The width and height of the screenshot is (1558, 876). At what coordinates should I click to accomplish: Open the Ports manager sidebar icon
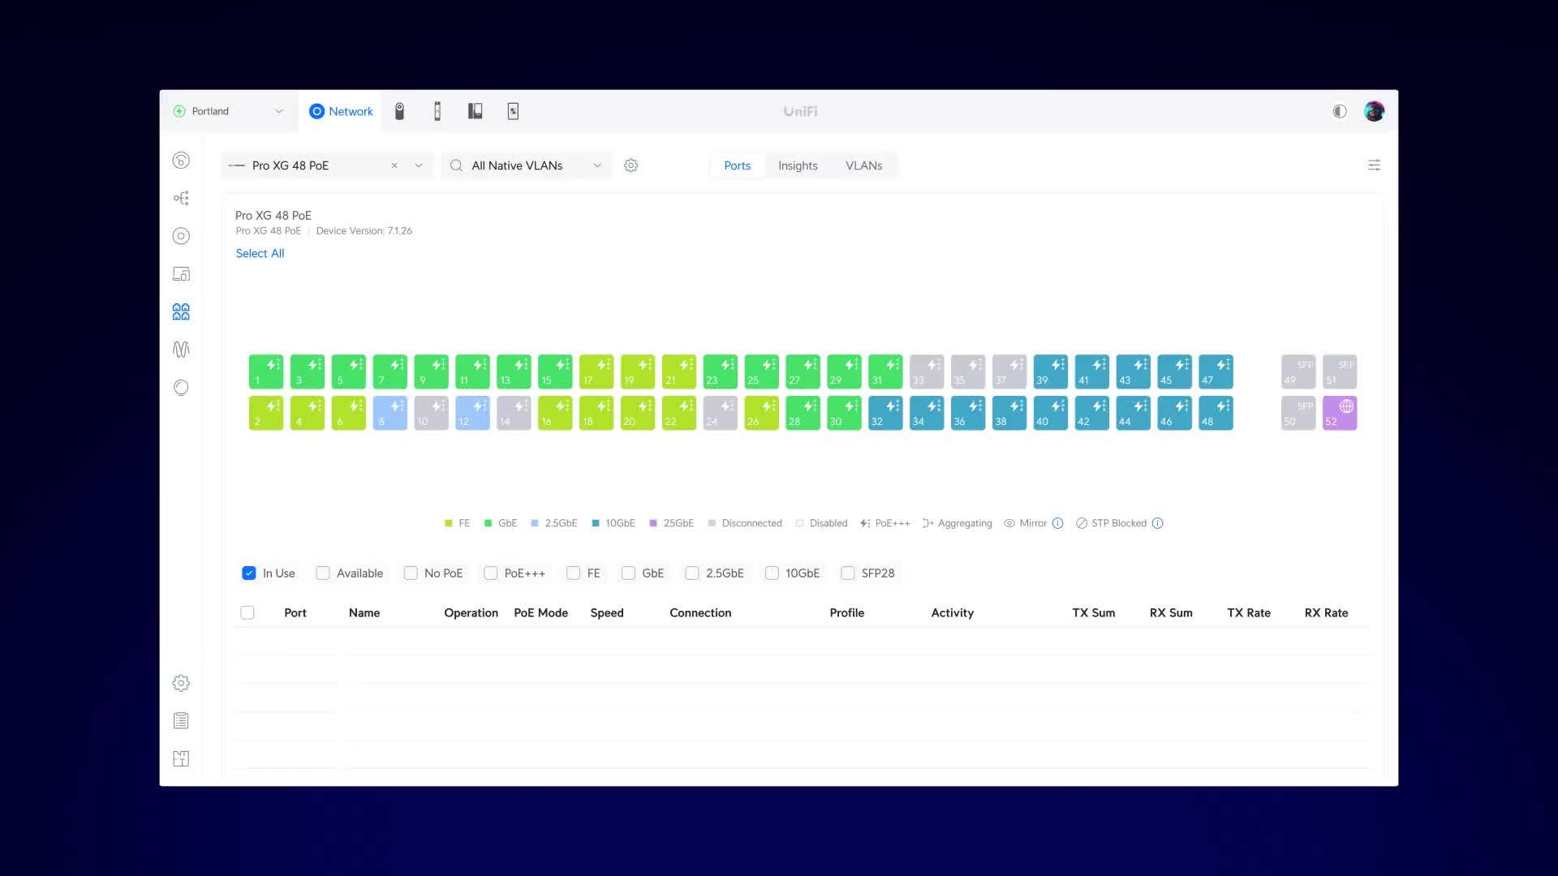click(x=181, y=311)
